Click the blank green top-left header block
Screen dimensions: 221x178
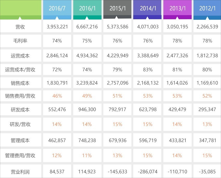tap(21, 8)
